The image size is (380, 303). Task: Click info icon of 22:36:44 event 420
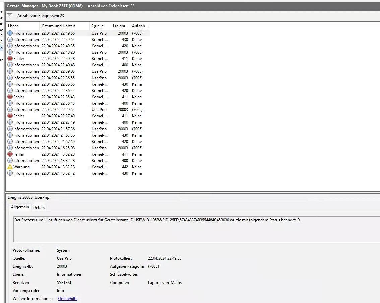click(x=10, y=91)
